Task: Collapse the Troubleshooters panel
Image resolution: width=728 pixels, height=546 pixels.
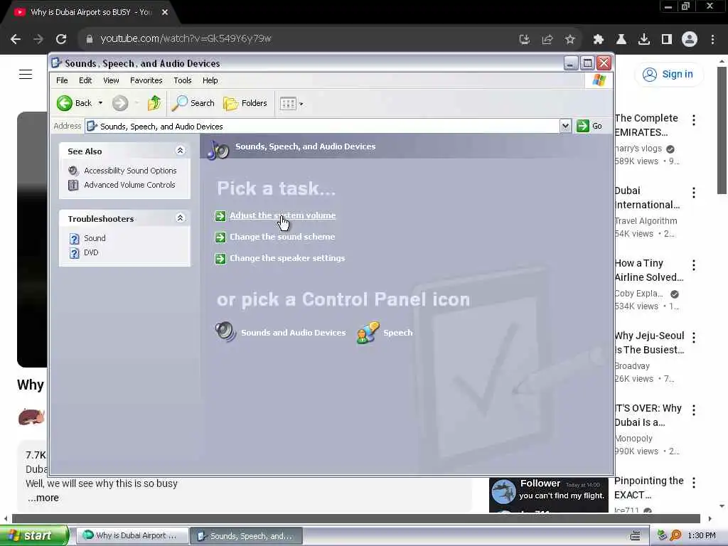Action: point(180,218)
